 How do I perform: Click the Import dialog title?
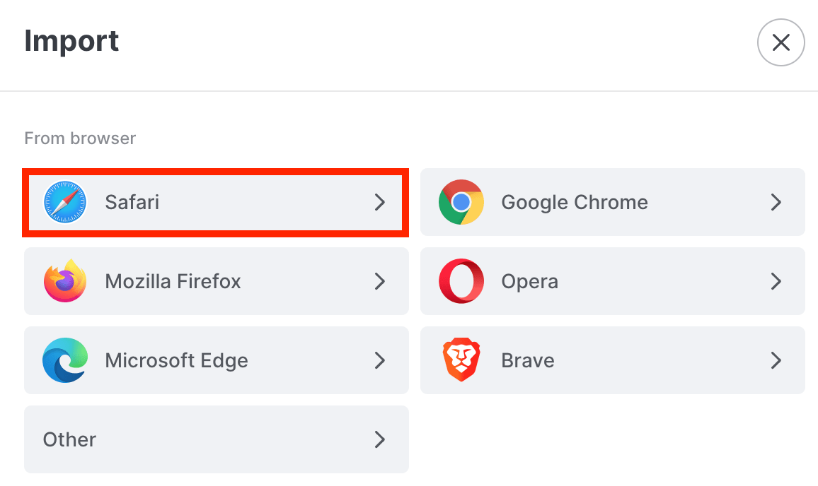pos(71,41)
